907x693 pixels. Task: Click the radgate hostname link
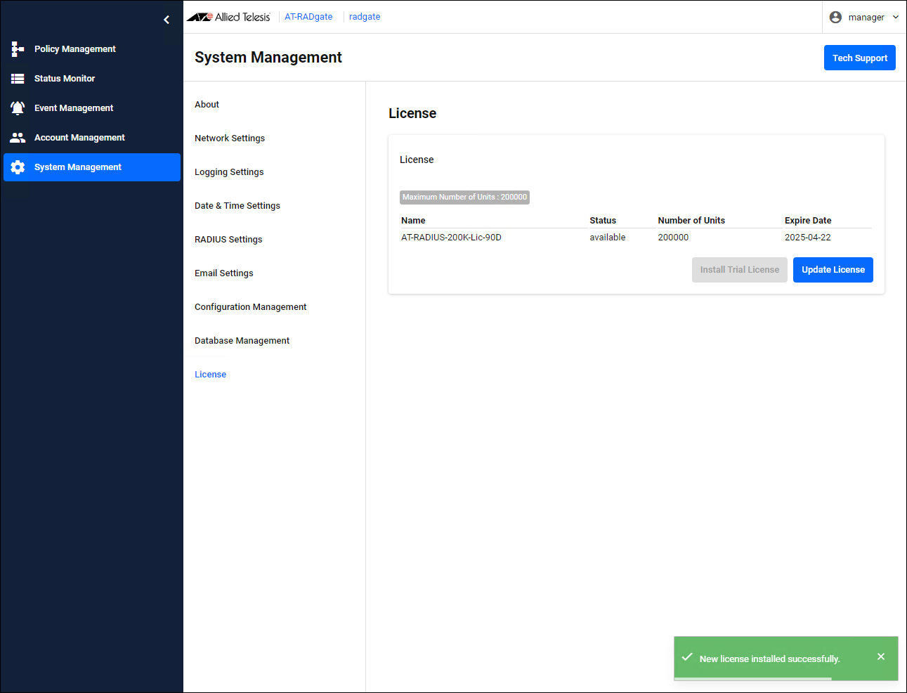pos(365,17)
